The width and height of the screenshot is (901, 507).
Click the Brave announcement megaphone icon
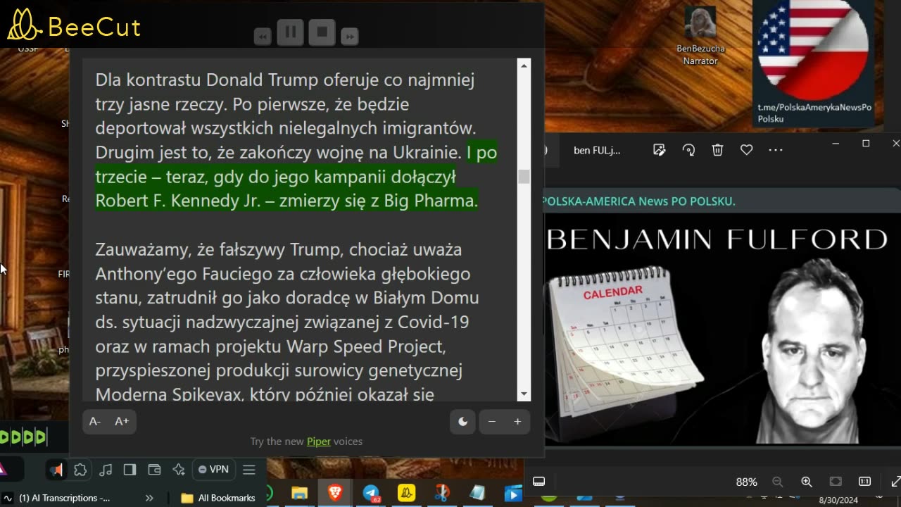tap(56, 470)
